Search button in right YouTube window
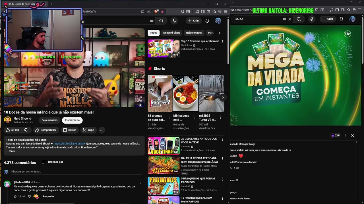 tap(299, 19)
